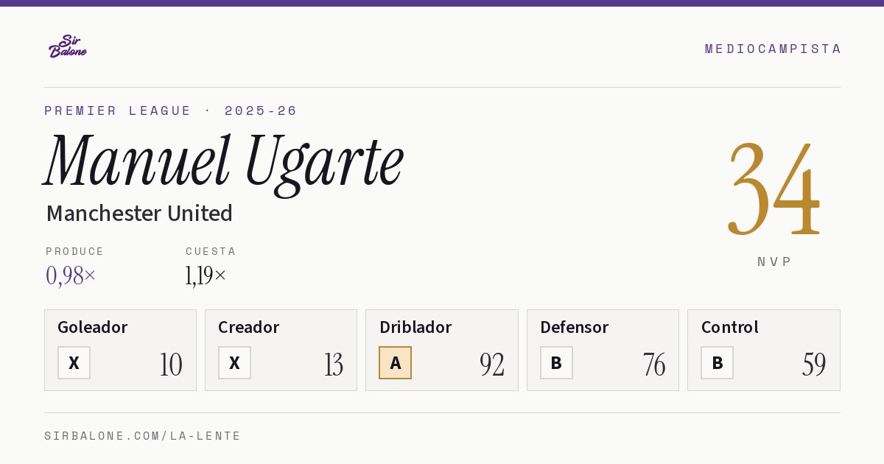This screenshot has width=884, height=464.
Task: Select the X grade badge for Goleador
Action: click(74, 362)
